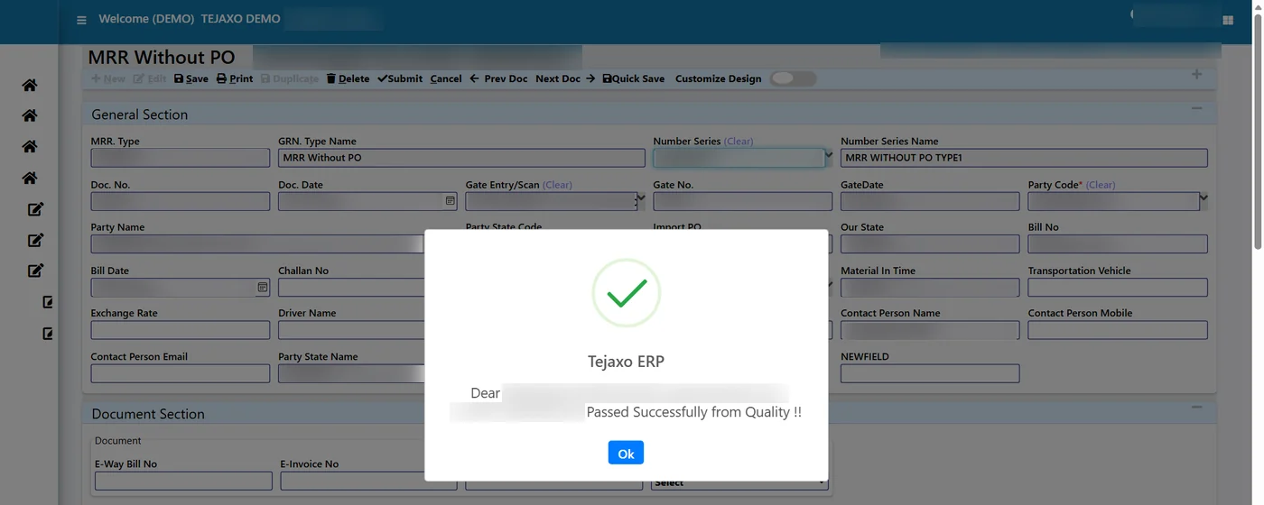This screenshot has height=505, width=1264.
Task: Clear the Party Code field
Action: pyautogui.click(x=1101, y=185)
